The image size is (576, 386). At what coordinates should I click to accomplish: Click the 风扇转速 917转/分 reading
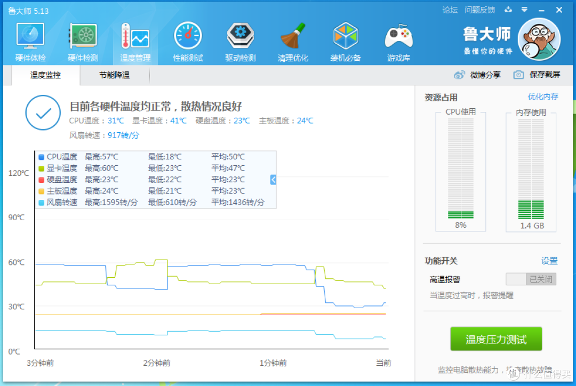(105, 135)
